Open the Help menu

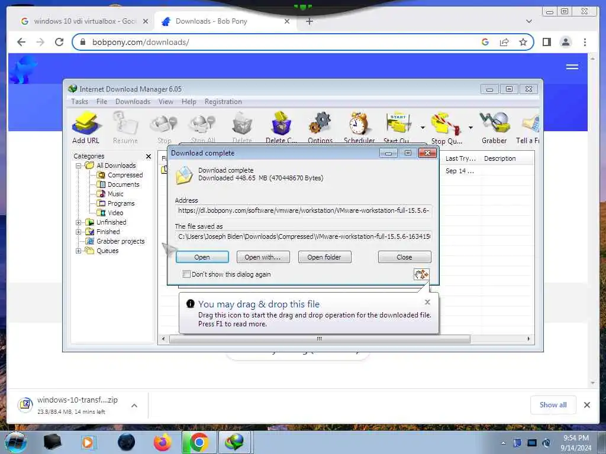coord(189,102)
